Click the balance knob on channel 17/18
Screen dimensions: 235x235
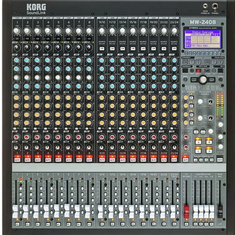click(x=143, y=148)
